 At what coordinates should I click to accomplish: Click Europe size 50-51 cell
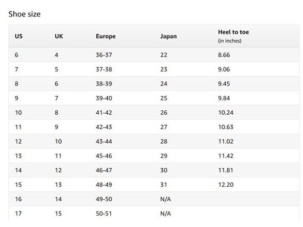tap(104, 214)
